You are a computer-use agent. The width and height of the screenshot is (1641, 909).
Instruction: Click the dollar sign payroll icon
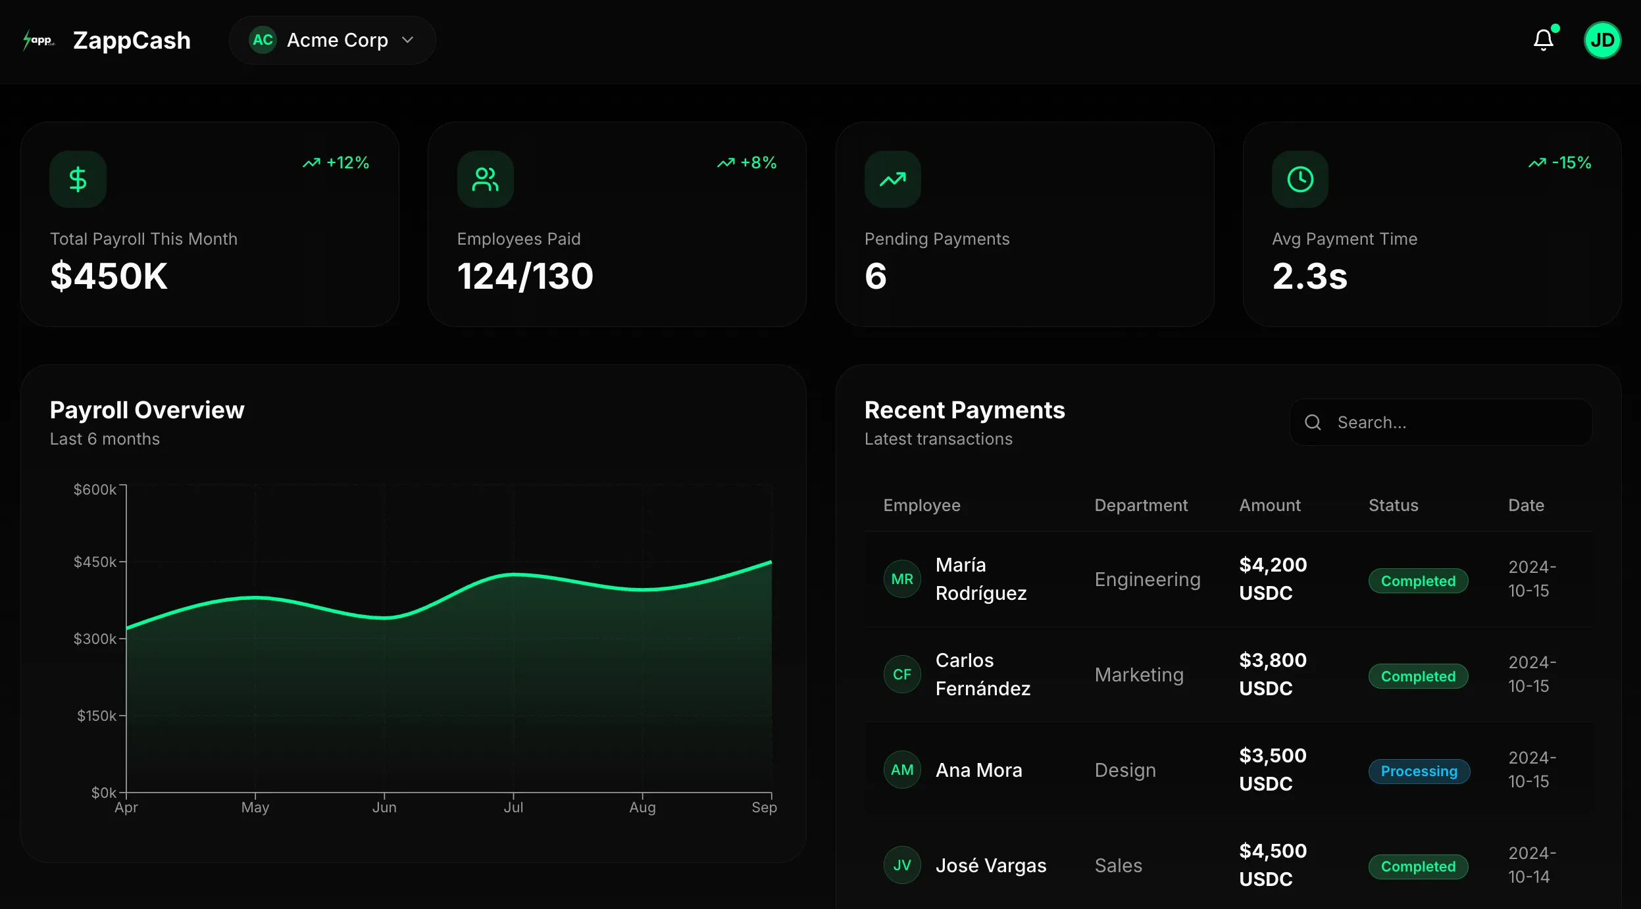[x=78, y=179]
